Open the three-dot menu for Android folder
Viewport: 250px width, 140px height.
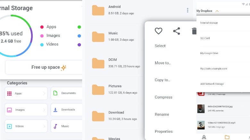pos(188,10)
